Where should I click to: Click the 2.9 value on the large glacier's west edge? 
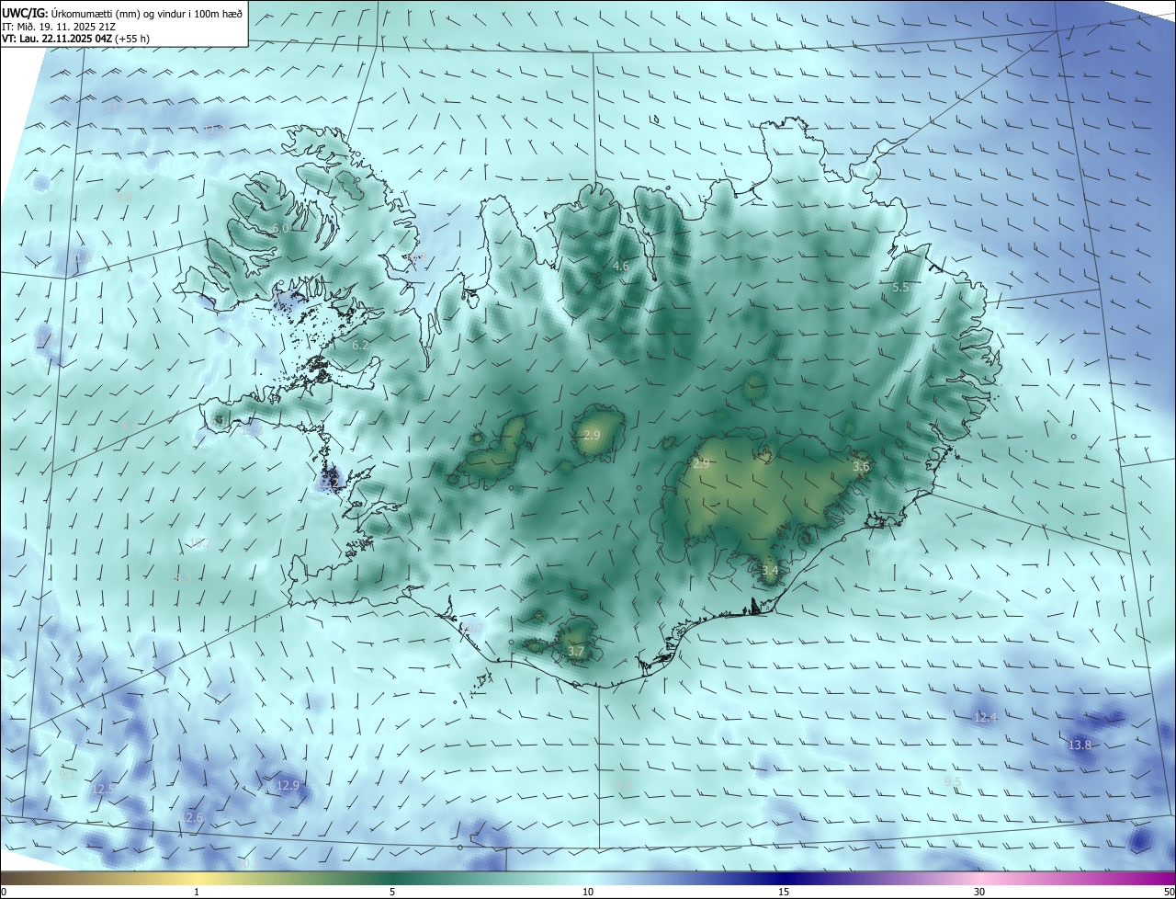point(701,464)
